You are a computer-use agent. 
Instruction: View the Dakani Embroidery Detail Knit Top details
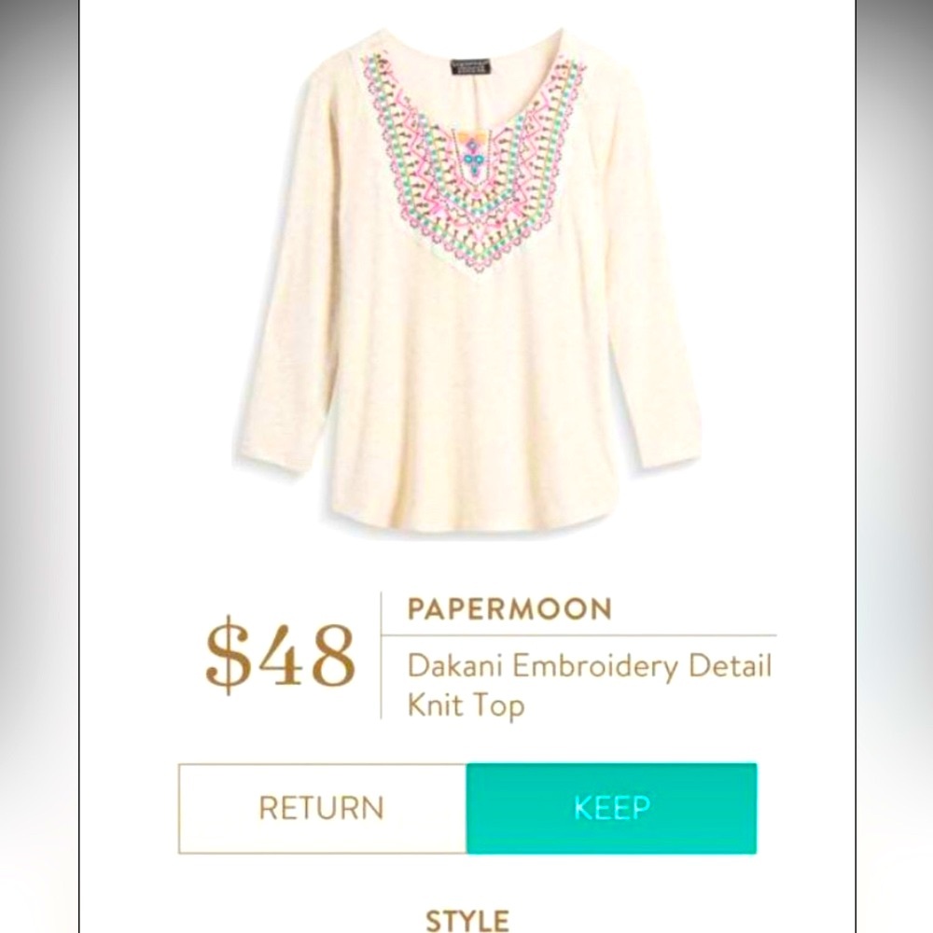(x=588, y=686)
